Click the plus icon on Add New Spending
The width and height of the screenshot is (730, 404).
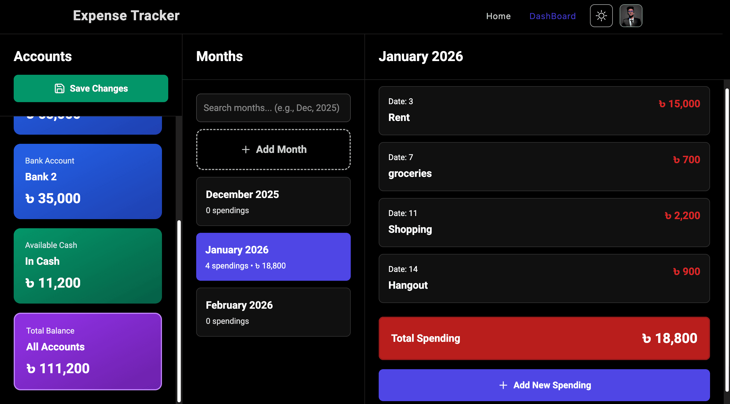point(503,385)
